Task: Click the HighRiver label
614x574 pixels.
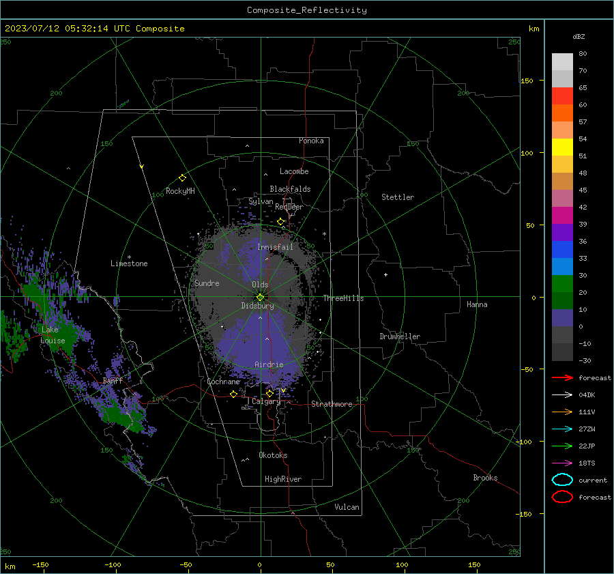Action: (283, 479)
